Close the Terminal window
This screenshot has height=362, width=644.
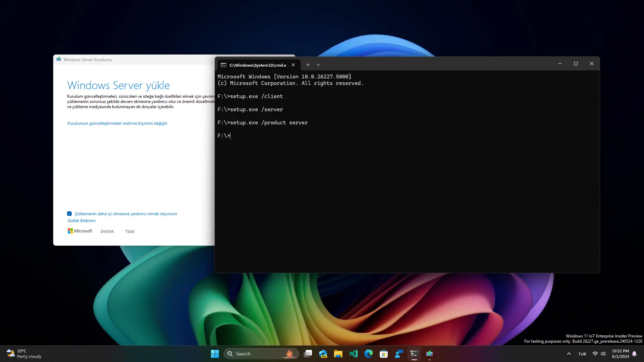pyautogui.click(x=592, y=64)
